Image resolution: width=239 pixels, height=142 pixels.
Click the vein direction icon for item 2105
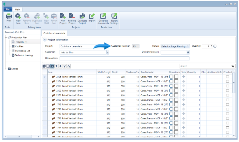click(x=184, y=77)
